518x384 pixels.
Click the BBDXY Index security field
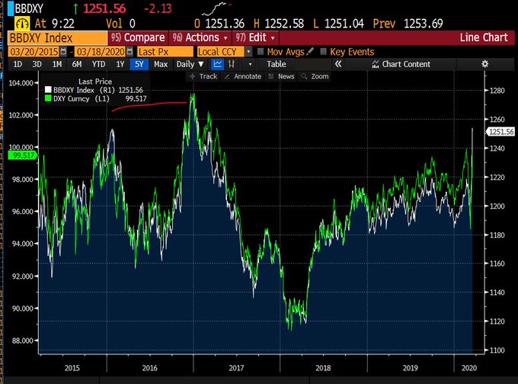coord(57,37)
